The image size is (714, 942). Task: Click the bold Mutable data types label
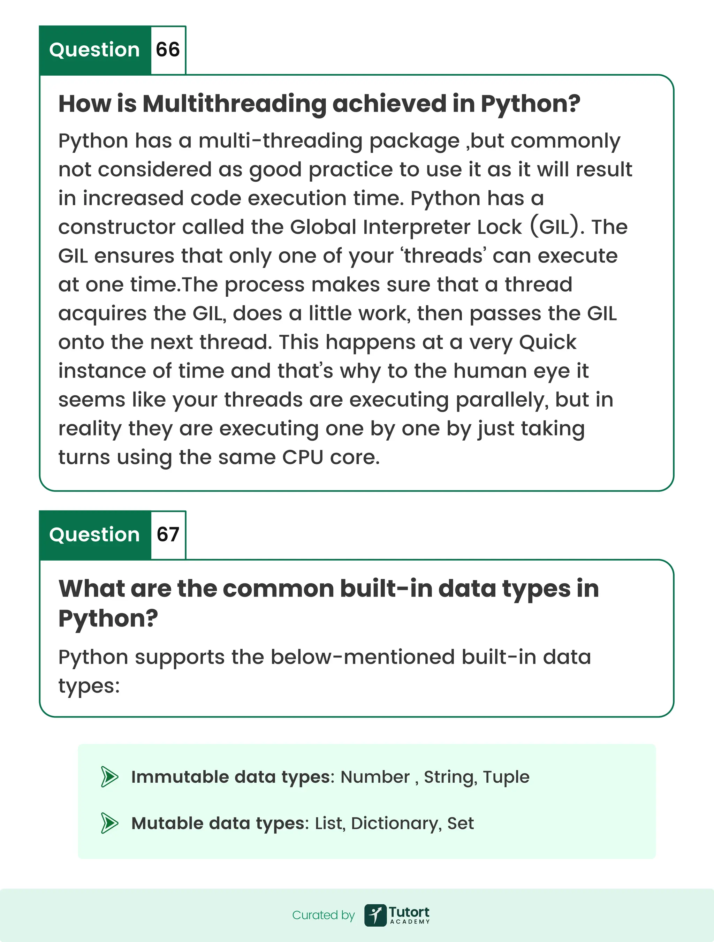click(x=220, y=823)
